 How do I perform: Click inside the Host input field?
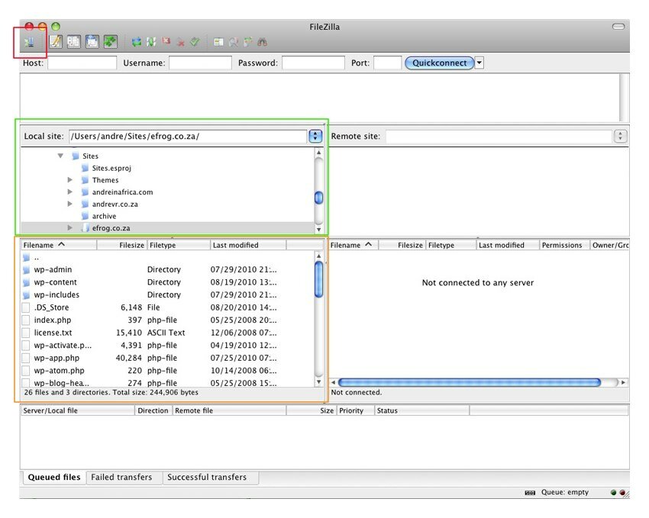(x=82, y=63)
